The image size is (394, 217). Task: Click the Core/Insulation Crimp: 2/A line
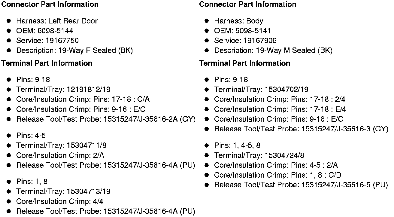tap(60, 155)
